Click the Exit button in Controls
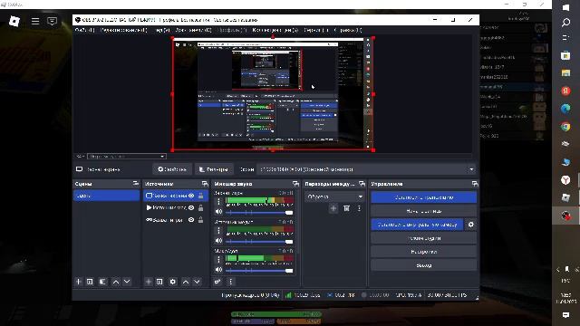The height and width of the screenshot is (326, 580). point(424,265)
